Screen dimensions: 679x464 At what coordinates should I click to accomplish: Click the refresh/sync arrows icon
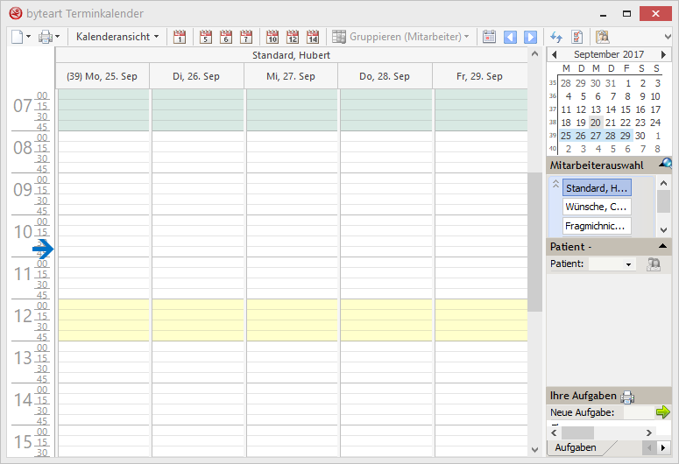pyautogui.click(x=555, y=37)
